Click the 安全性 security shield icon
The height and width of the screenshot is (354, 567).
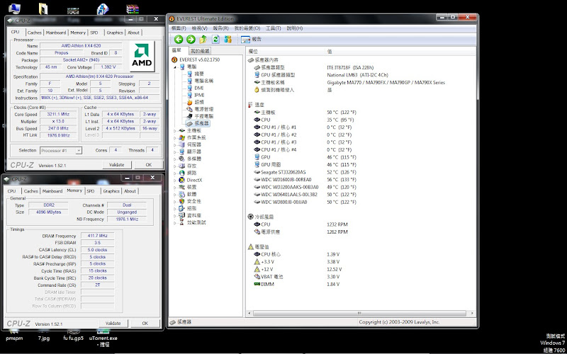point(182,201)
